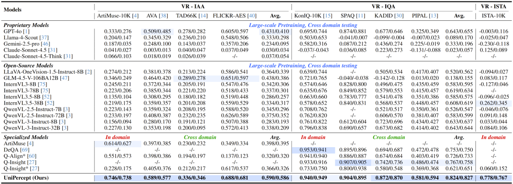Select UniPercept's AVA value 0.589/0.577
Viewport: 513px width, 184px height.
(157, 178)
